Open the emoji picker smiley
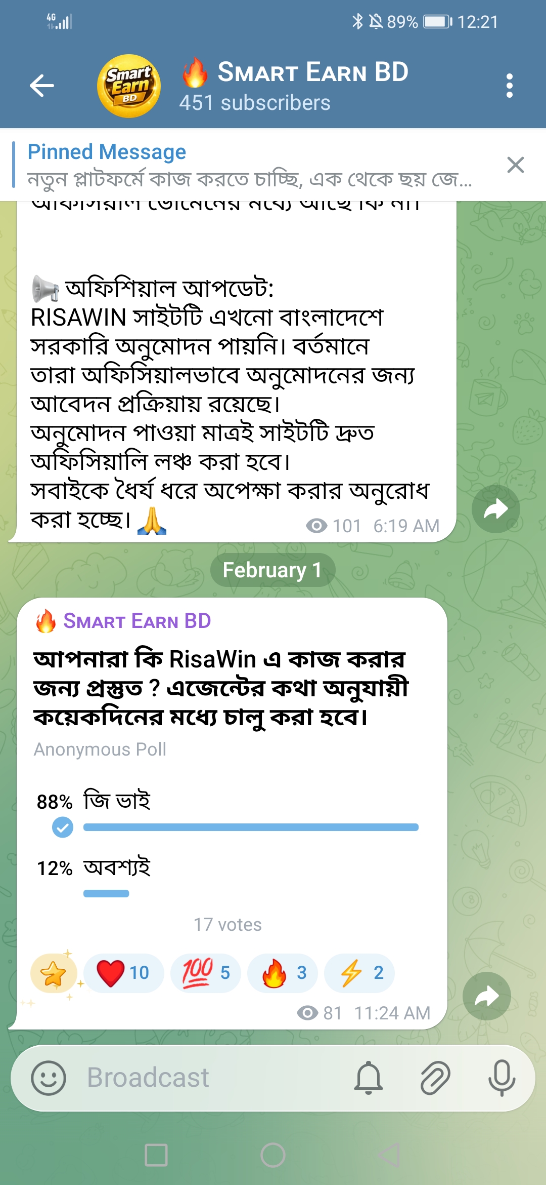The image size is (546, 1185). [x=49, y=1078]
